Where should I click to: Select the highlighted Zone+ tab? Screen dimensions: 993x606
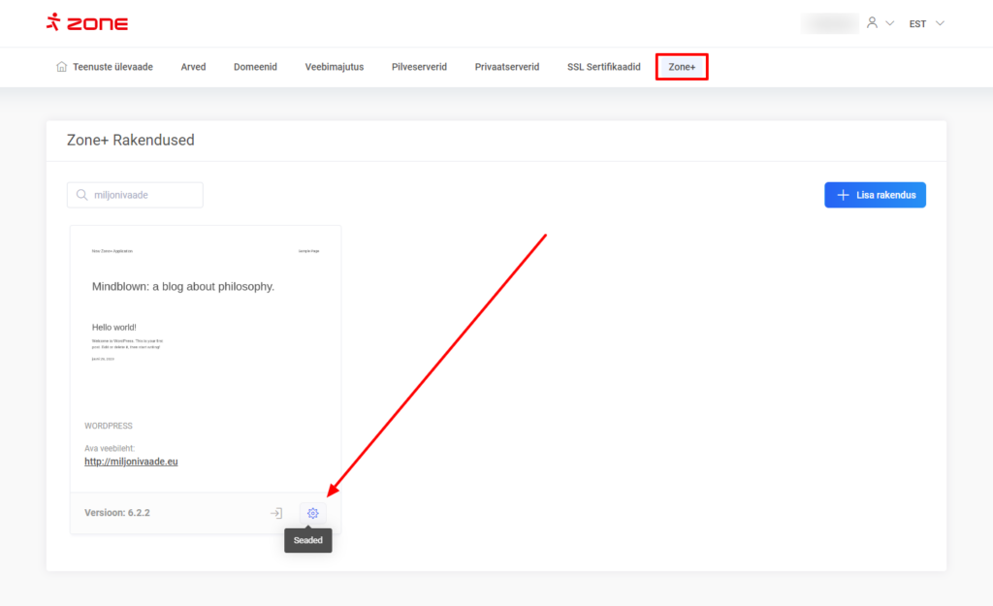coord(682,67)
